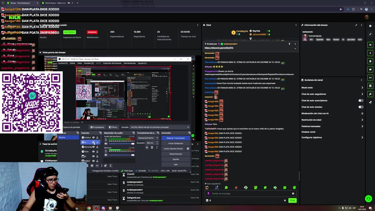This screenshot has width=375, height=211.
Task: Adjust the Audio del escritorio volume slider
Action: pyautogui.click(x=121, y=144)
